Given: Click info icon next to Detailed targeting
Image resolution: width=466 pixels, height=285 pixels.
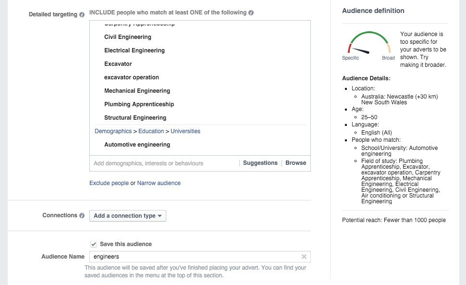Looking at the screenshot, I should point(82,14).
